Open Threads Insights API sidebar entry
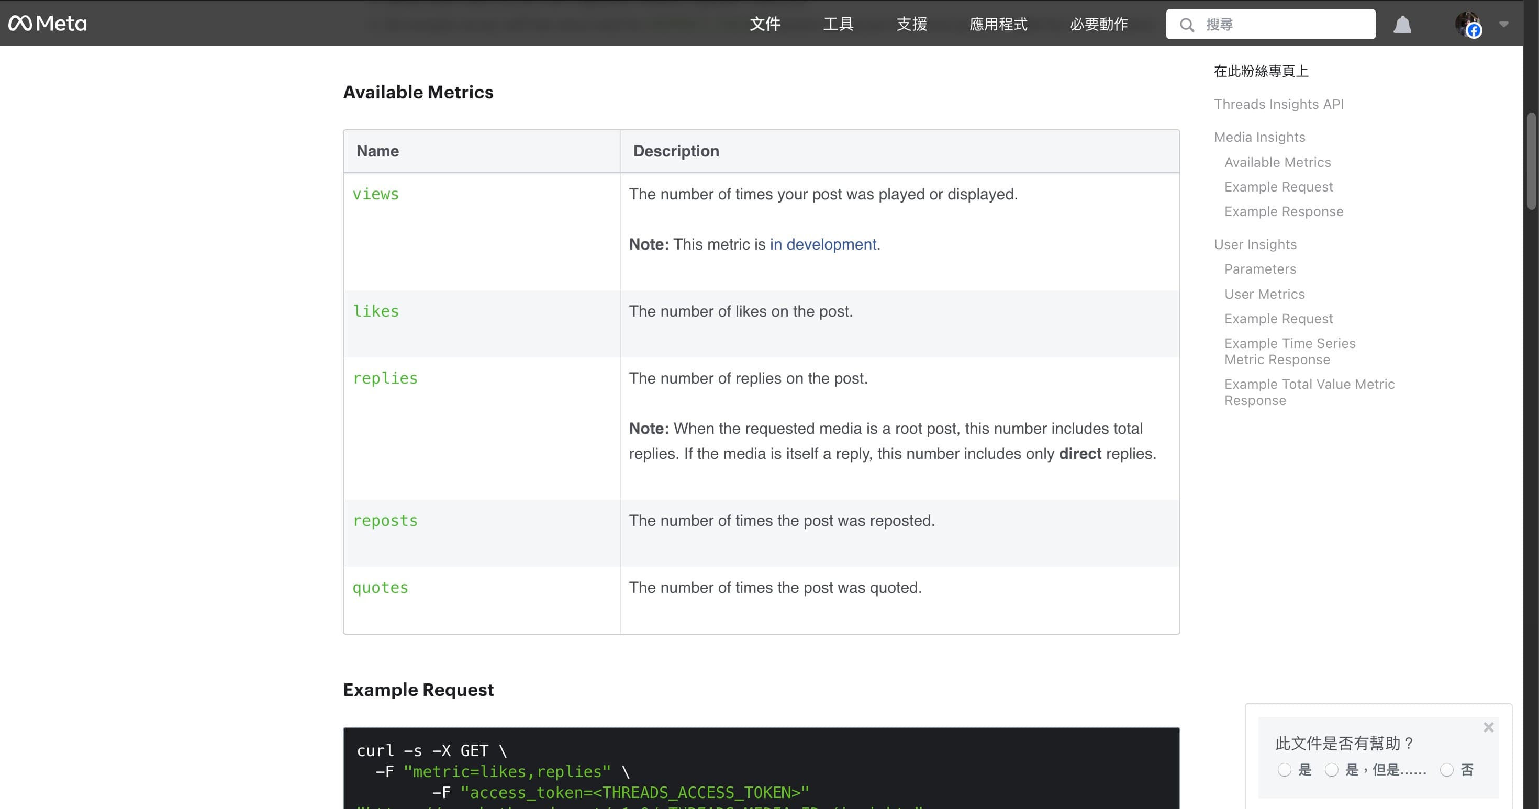This screenshot has width=1539, height=809. [1279, 103]
